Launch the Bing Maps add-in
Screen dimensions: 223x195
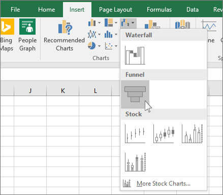tap(7, 35)
